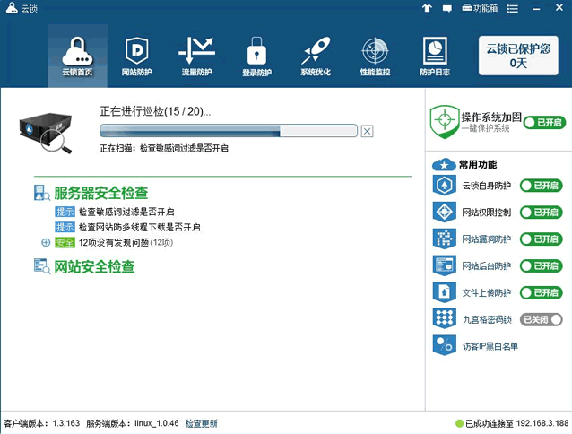This screenshot has height=434, width=572.
Task: Select the 系统优化 rocket tab
Action: 316,56
